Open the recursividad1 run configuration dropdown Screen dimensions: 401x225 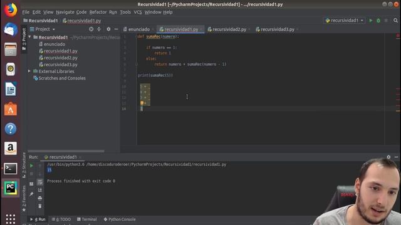(x=344, y=21)
